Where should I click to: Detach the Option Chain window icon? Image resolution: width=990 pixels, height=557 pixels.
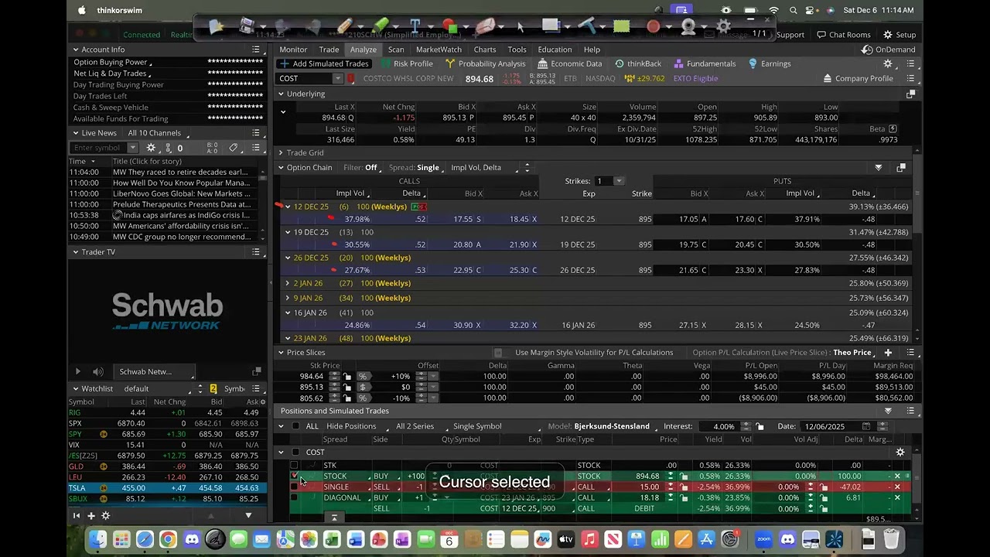click(x=901, y=168)
